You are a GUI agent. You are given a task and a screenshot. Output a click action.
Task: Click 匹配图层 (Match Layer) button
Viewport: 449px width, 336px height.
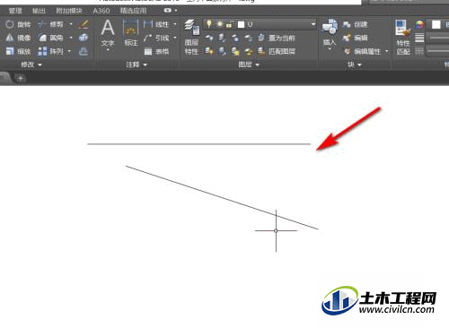click(x=277, y=51)
